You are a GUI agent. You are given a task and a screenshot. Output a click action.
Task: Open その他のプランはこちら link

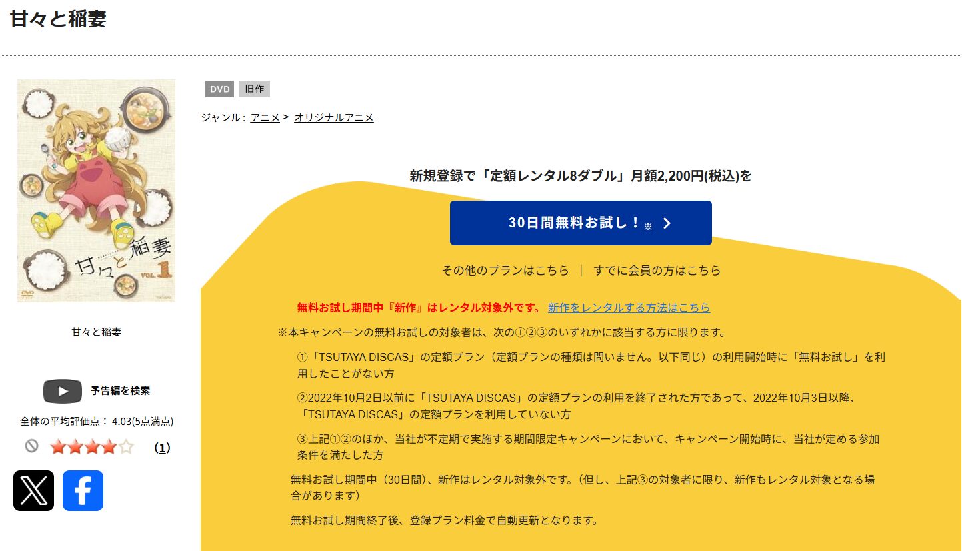(x=505, y=271)
